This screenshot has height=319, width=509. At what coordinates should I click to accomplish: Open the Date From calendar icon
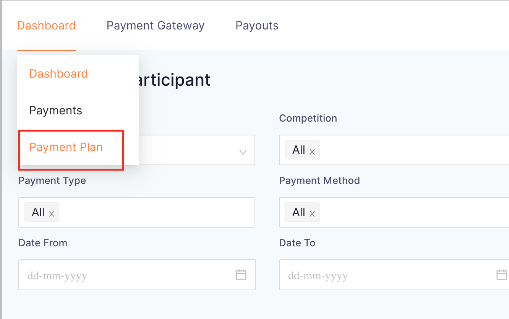[x=241, y=275]
